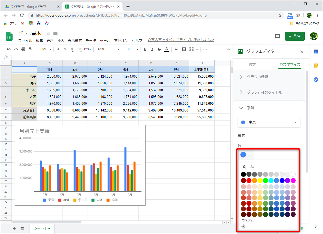Reload the page in Chrome
This screenshot has width=323, height=234.
click(22, 15)
